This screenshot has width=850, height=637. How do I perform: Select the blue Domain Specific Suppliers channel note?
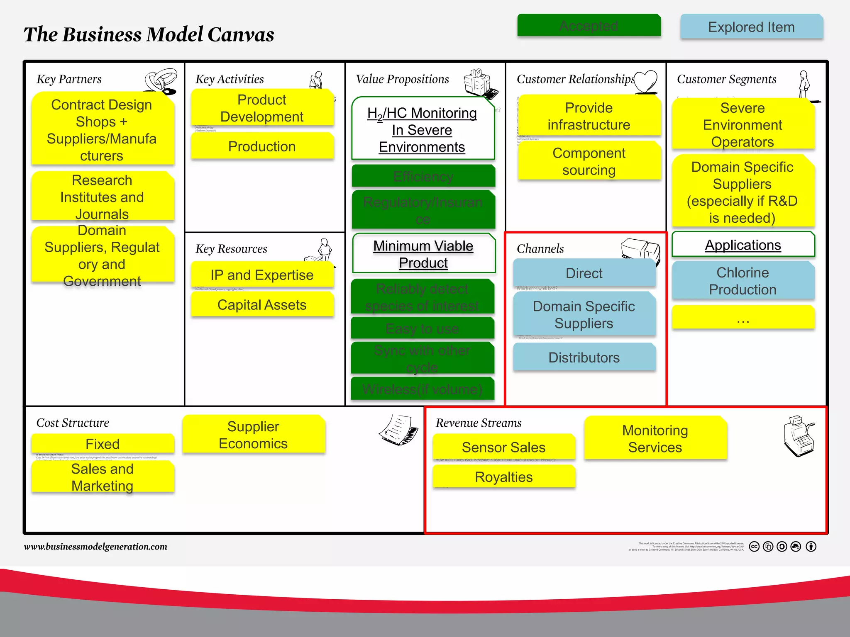[x=584, y=314]
